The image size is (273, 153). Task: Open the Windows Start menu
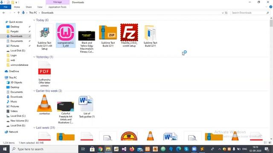click(x=5, y=149)
